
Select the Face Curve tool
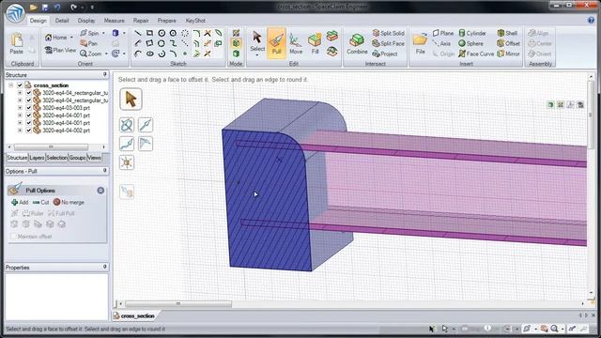pos(476,54)
